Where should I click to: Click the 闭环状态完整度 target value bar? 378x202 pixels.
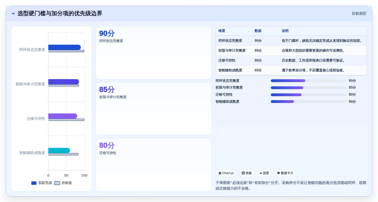[x=66, y=51]
